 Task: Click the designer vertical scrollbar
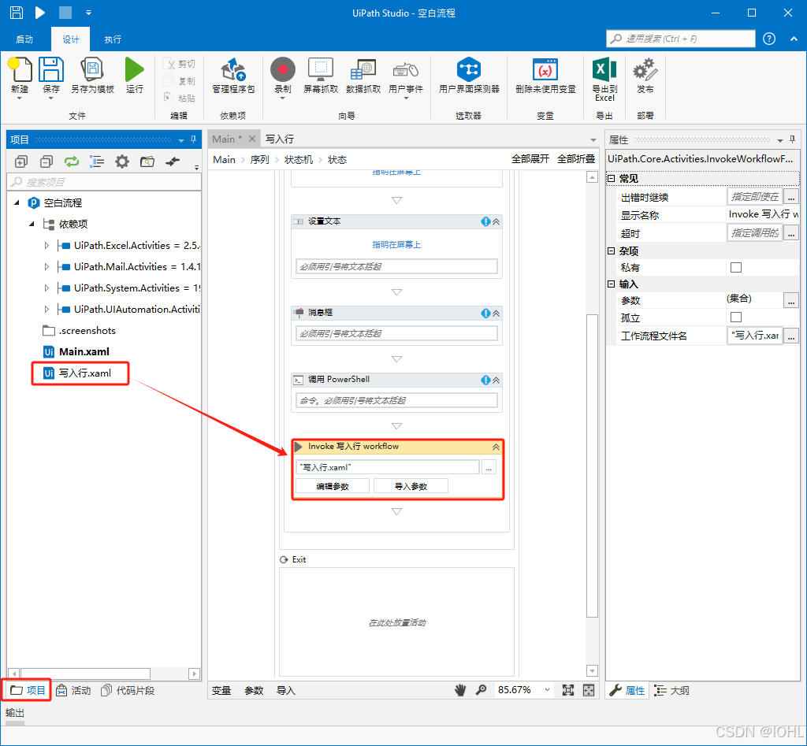point(592,465)
